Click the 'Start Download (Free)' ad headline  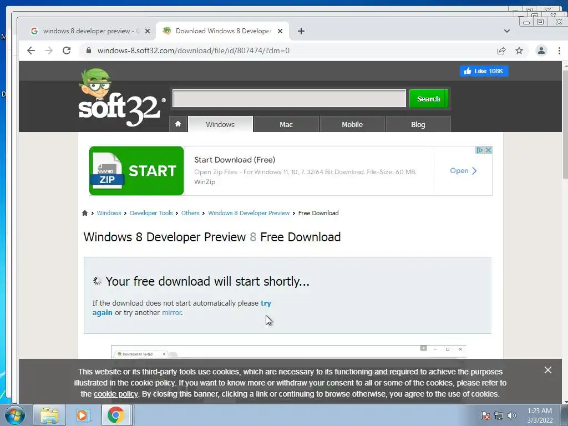click(235, 160)
